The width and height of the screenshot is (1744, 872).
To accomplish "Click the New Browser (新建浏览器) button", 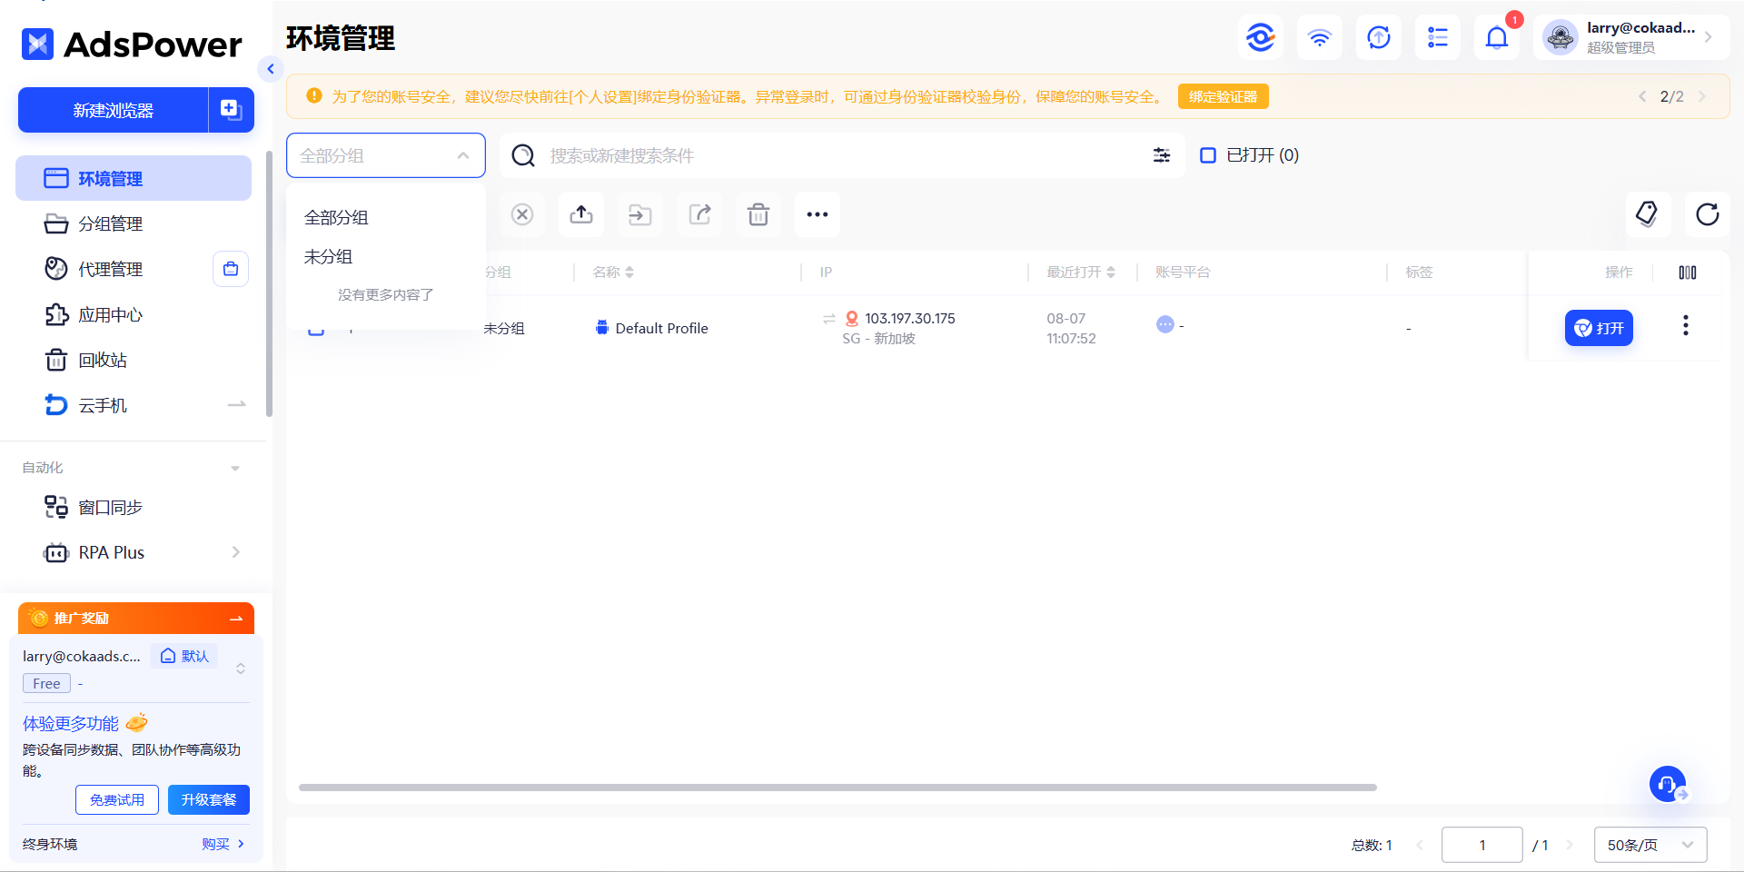I will (114, 110).
